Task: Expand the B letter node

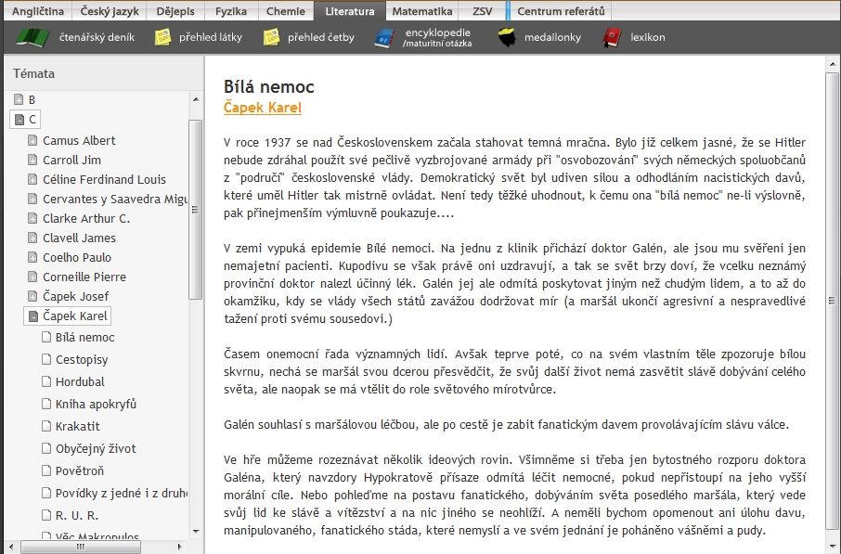Action: pos(19,99)
